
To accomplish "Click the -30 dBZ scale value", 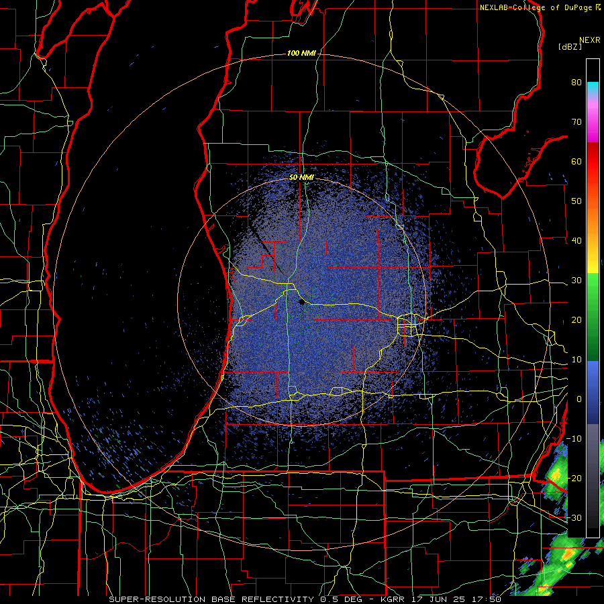I will [574, 517].
